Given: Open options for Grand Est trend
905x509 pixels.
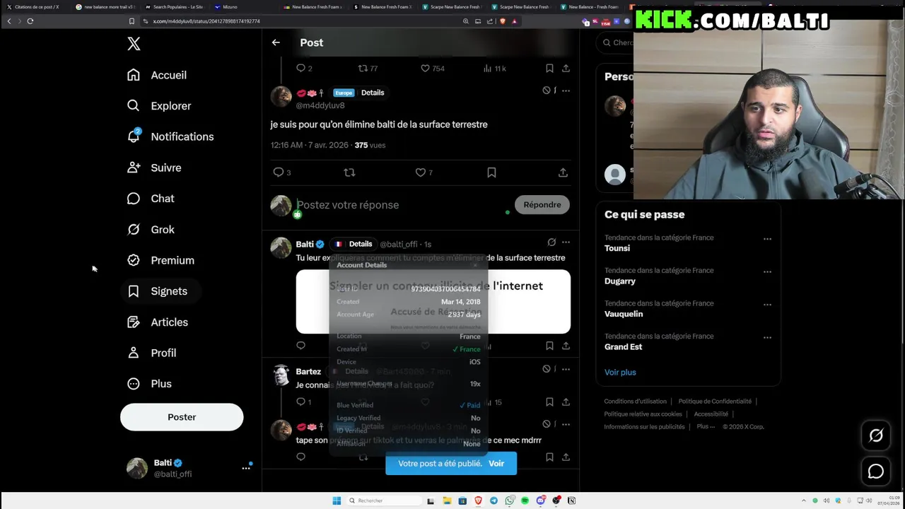Looking at the screenshot, I should pyautogui.click(x=767, y=338).
